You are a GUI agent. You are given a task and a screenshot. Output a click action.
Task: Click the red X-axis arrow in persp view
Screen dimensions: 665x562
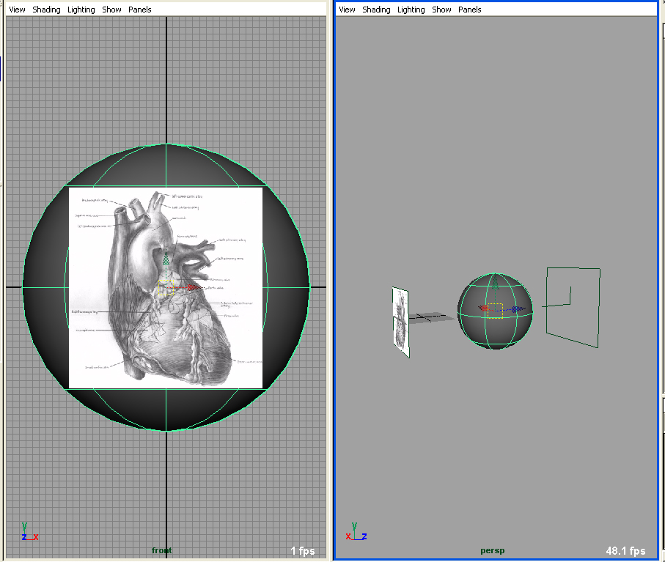pyautogui.click(x=482, y=308)
